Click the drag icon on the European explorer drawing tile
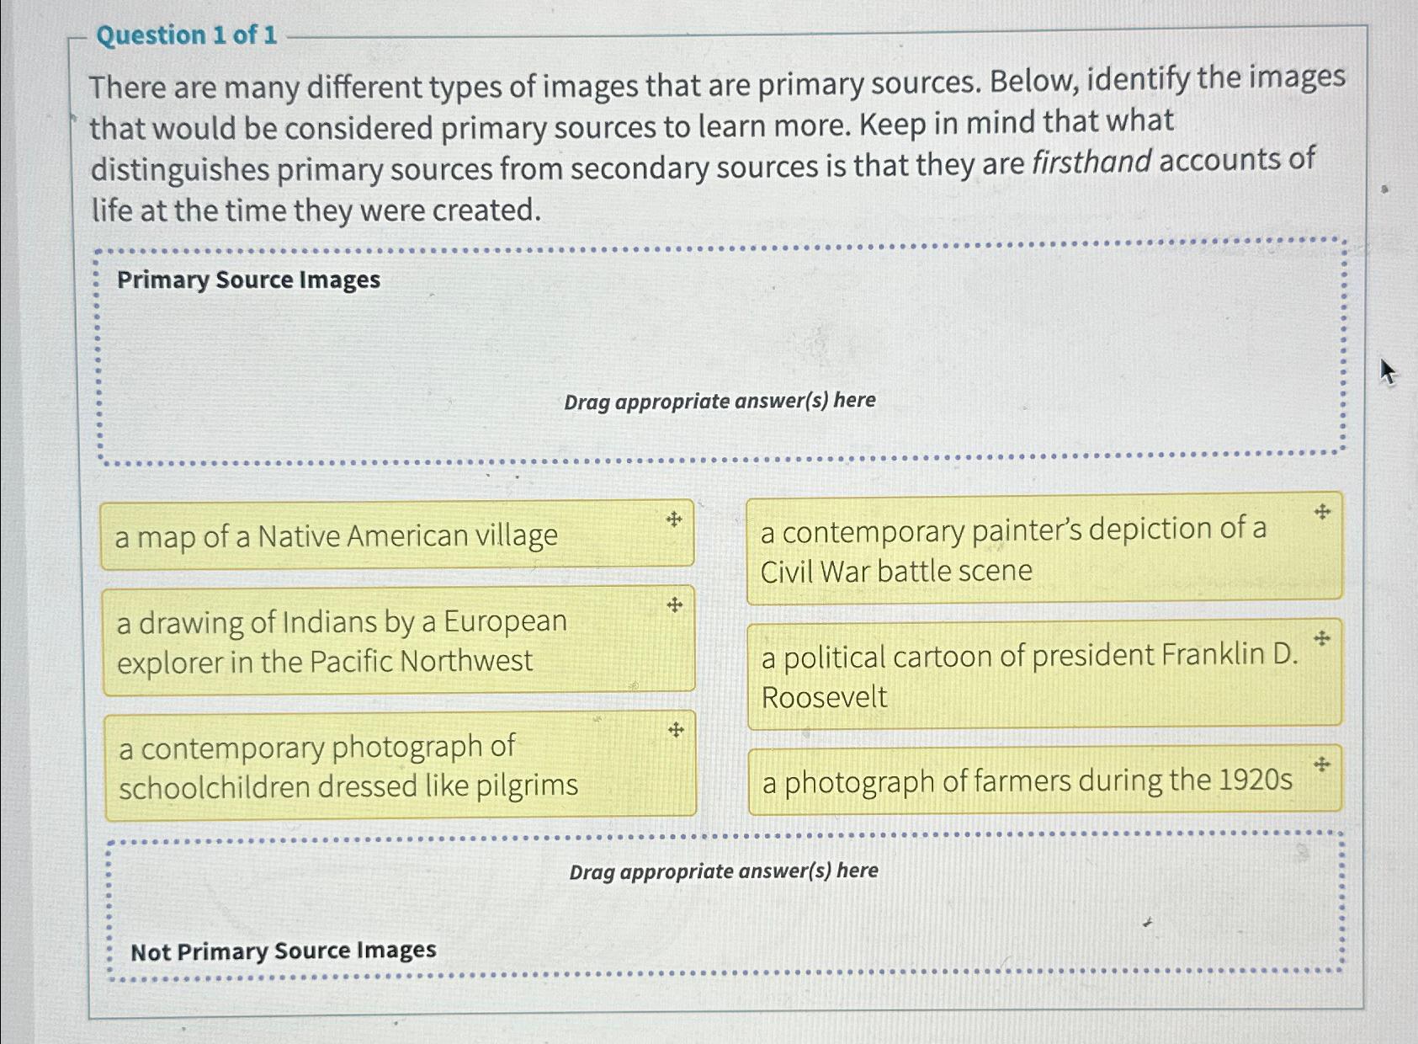1418x1044 pixels. 675,604
